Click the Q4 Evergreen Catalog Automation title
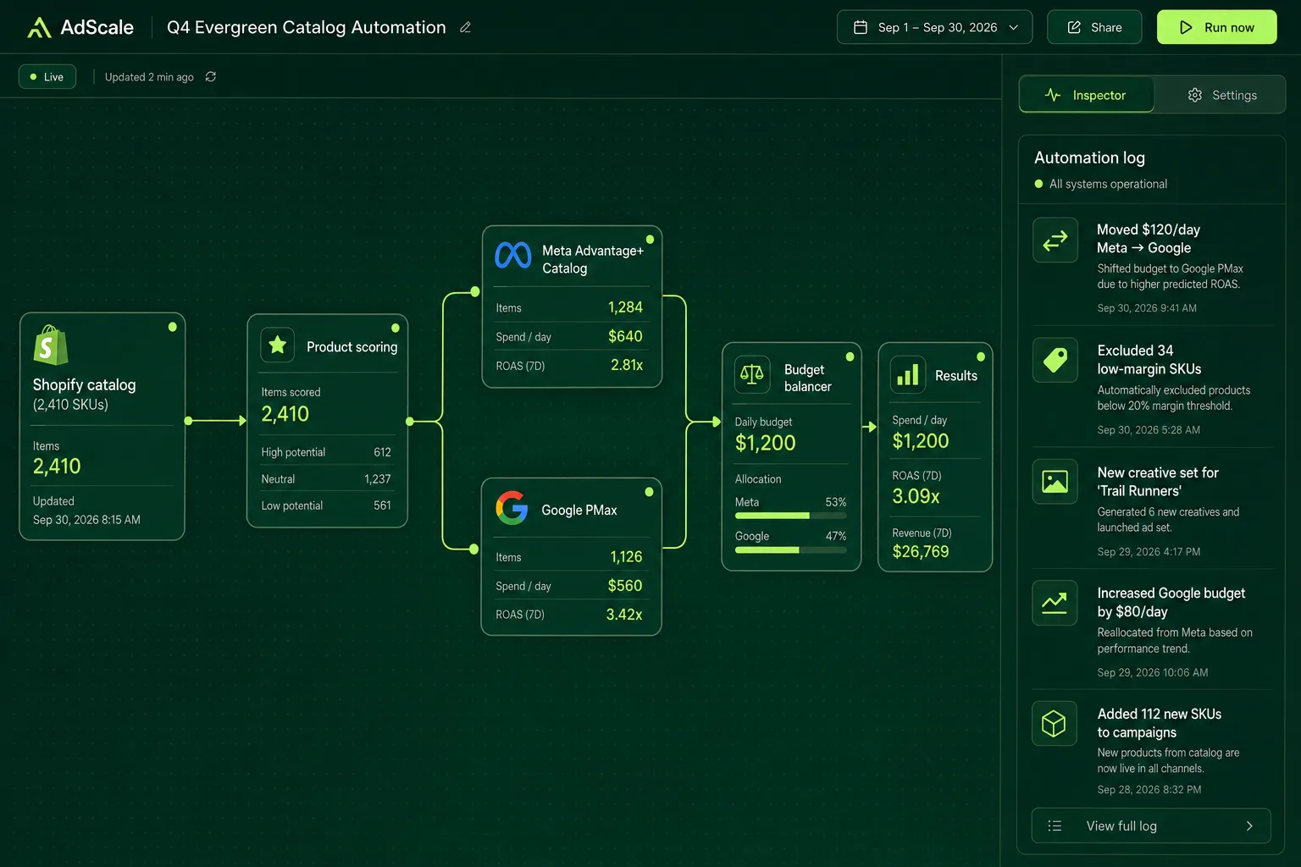The image size is (1301, 867). pos(307,27)
